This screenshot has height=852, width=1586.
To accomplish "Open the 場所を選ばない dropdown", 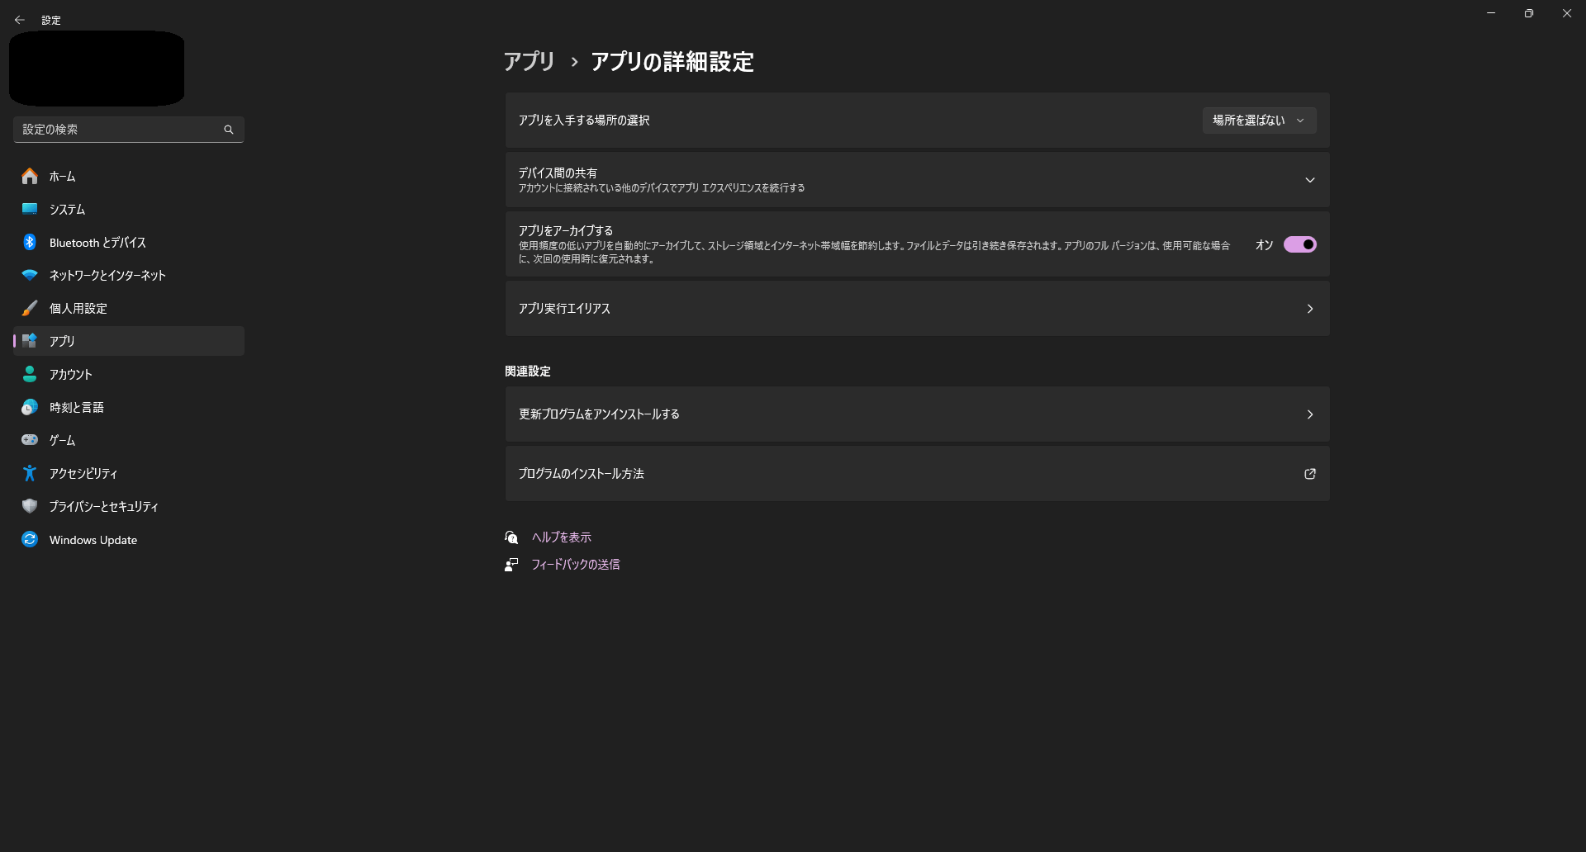I will pyautogui.click(x=1260, y=121).
